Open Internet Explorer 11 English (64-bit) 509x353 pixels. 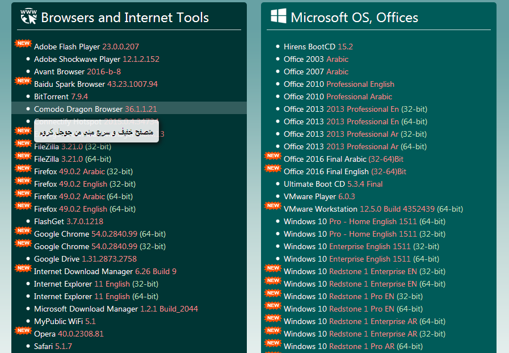[x=96, y=296]
